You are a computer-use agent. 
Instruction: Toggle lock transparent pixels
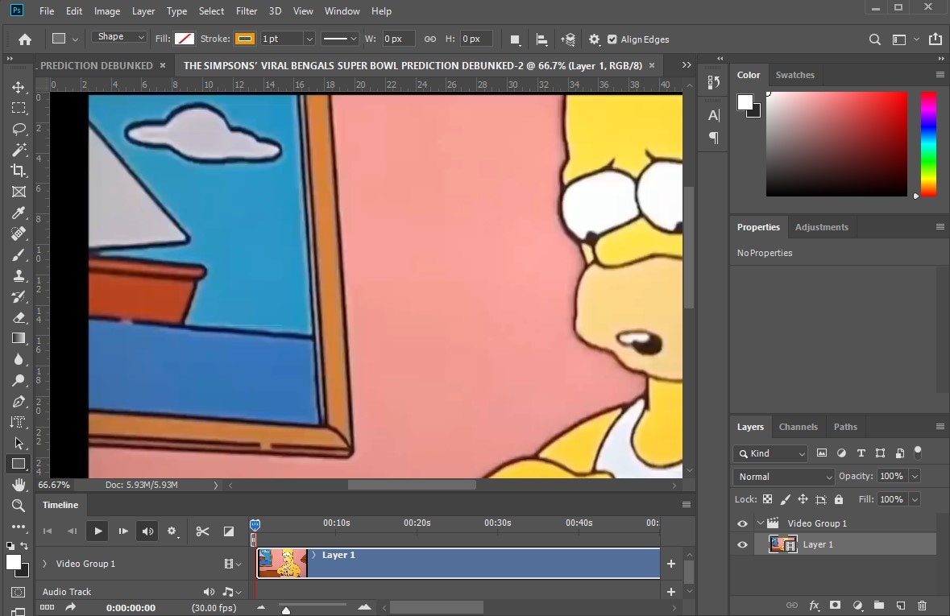click(768, 499)
